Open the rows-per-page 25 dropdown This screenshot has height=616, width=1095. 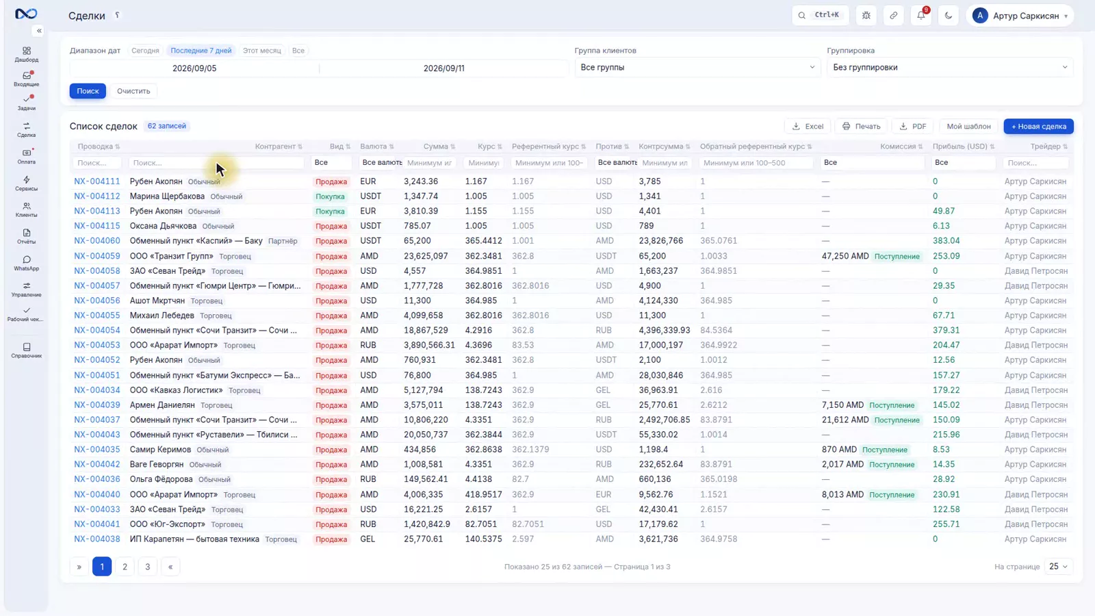coord(1058,567)
